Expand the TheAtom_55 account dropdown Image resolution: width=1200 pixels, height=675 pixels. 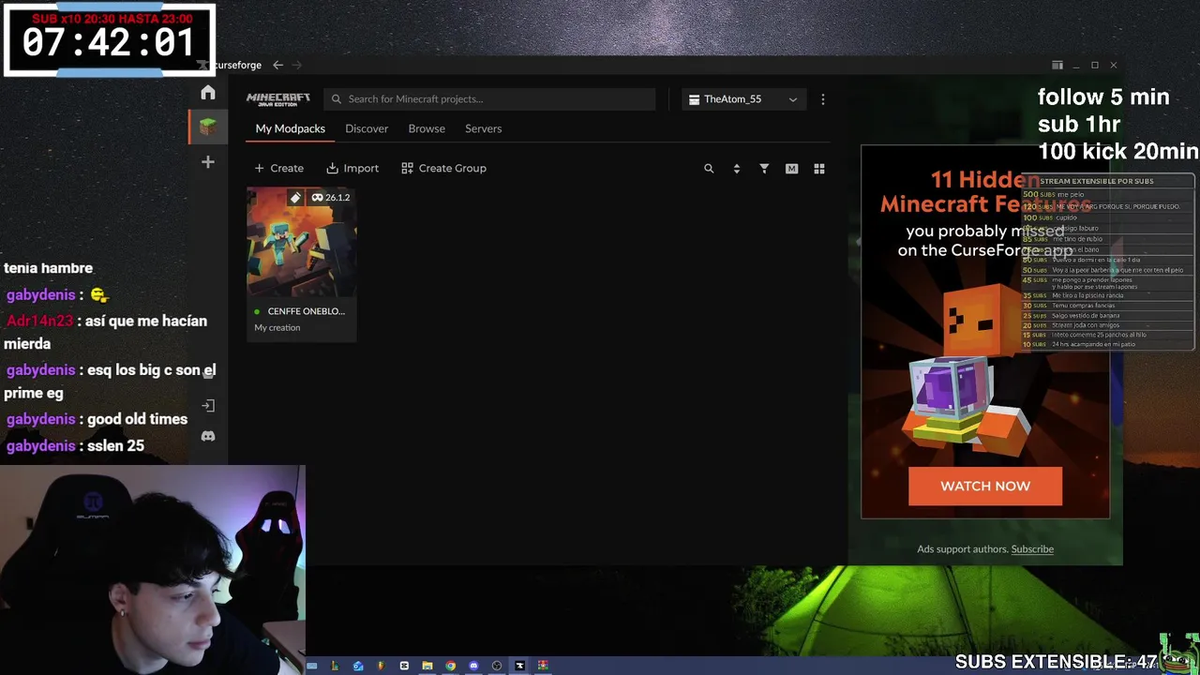[742, 99]
